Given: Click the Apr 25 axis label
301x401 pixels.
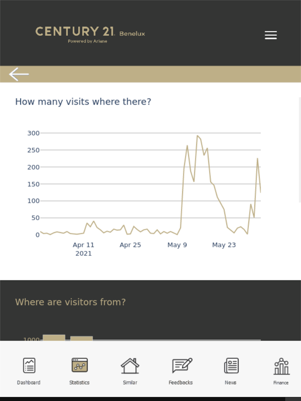Looking at the screenshot, I should [x=130, y=245].
